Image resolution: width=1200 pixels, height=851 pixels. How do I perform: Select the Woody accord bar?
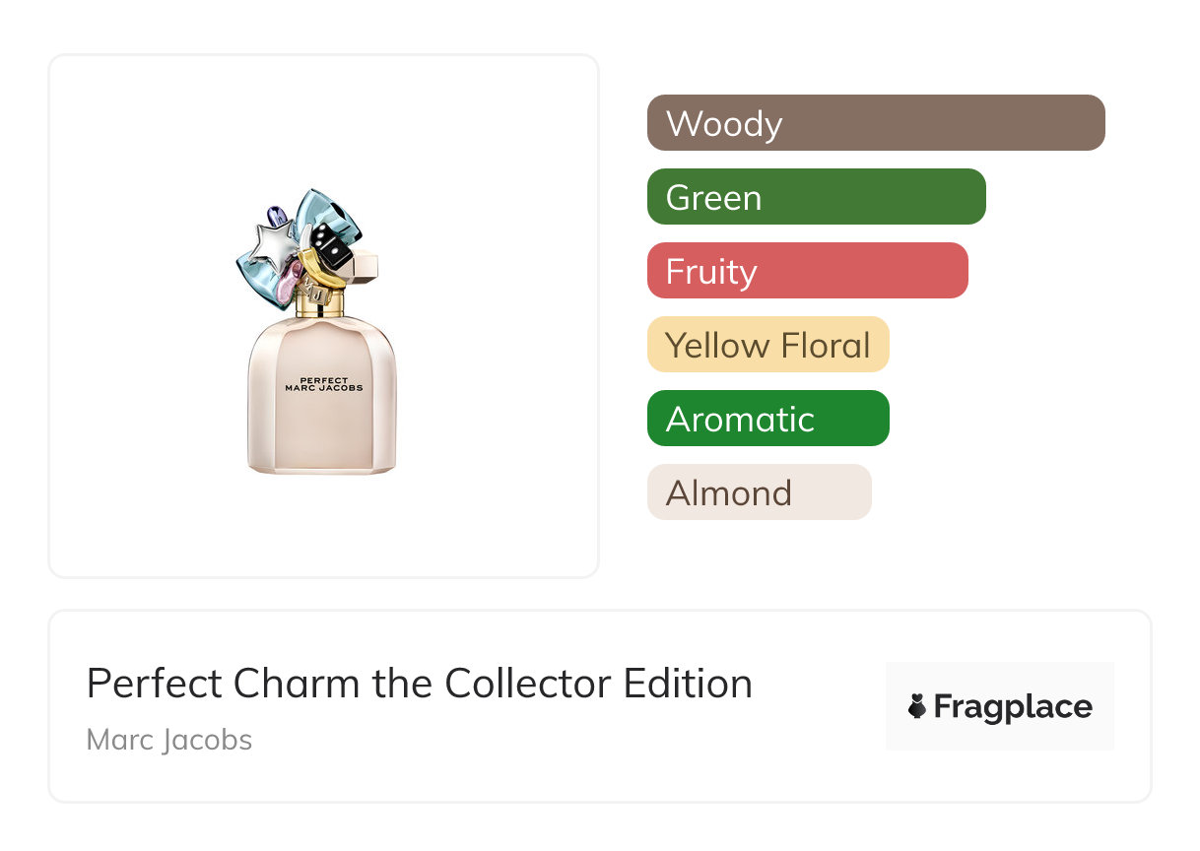click(x=876, y=123)
